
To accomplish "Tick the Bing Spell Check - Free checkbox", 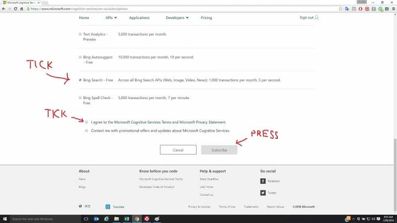I will click(x=80, y=98).
